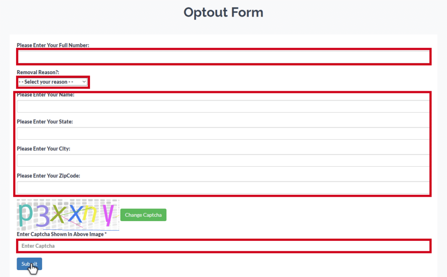
Task: Click the 'Removal Reason?' label
Action: coord(38,72)
